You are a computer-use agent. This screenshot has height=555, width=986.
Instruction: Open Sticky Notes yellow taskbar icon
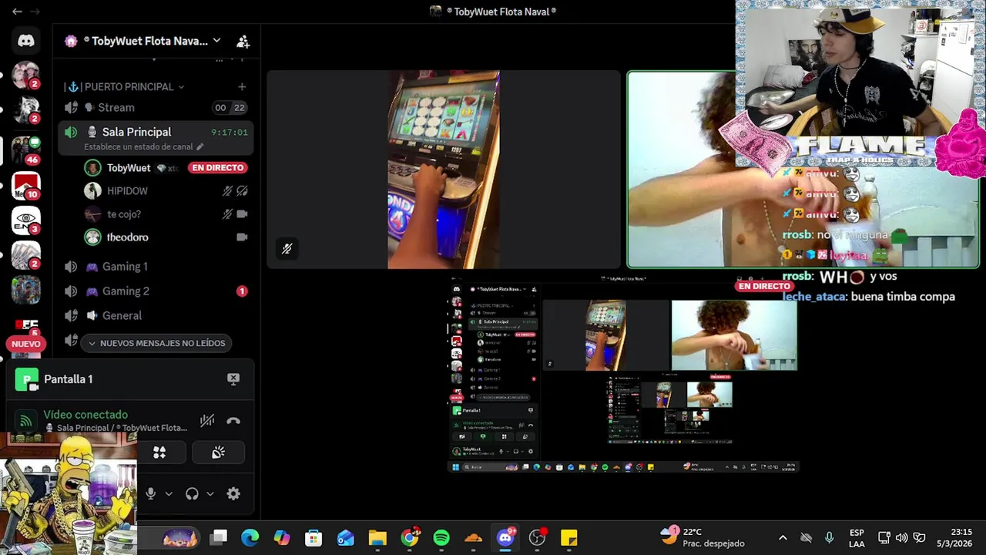[569, 537]
